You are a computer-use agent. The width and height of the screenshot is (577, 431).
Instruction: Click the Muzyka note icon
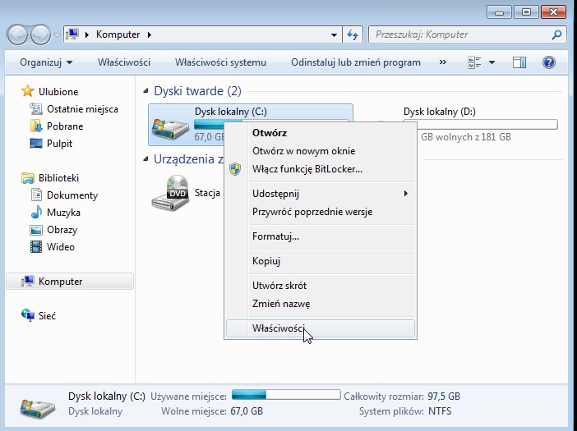[x=36, y=212]
